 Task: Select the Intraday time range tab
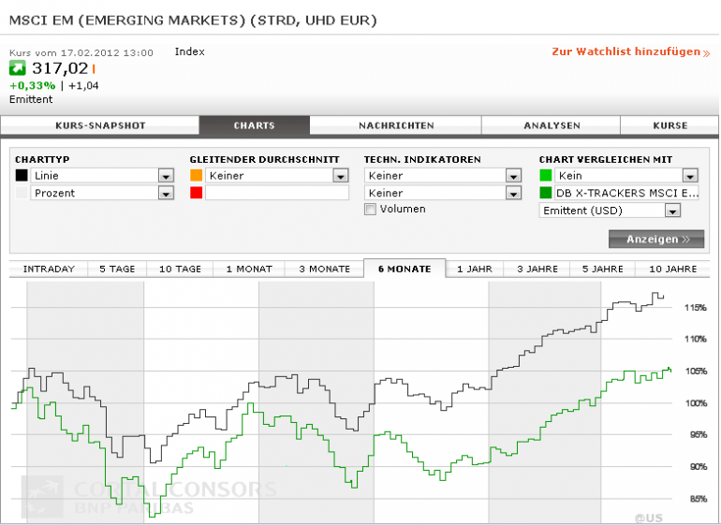click(x=49, y=269)
